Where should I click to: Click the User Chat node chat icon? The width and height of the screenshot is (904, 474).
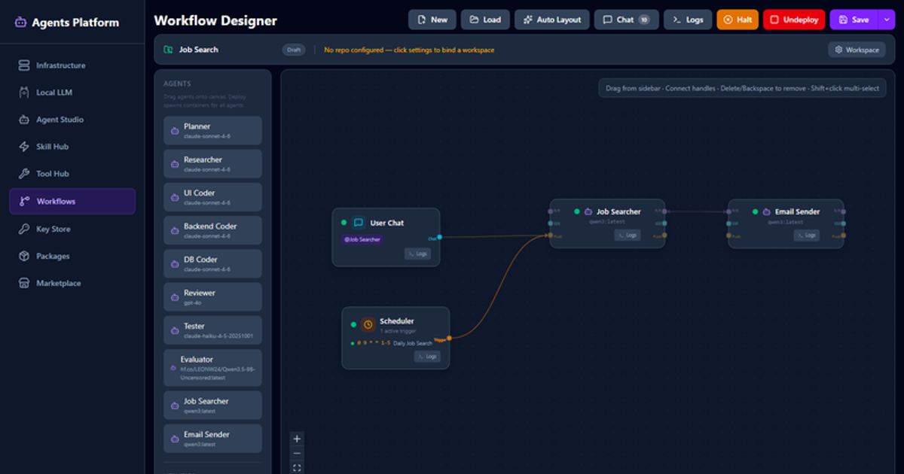pos(359,223)
